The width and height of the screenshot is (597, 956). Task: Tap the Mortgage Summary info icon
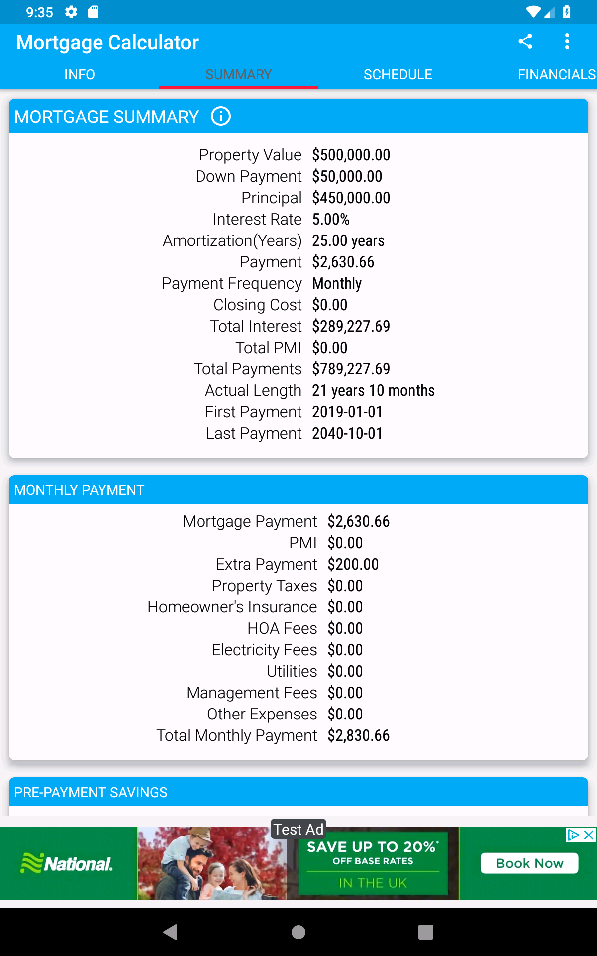click(x=221, y=117)
